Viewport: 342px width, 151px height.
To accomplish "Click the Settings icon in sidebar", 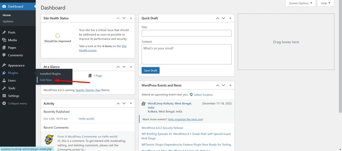I will (4, 96).
